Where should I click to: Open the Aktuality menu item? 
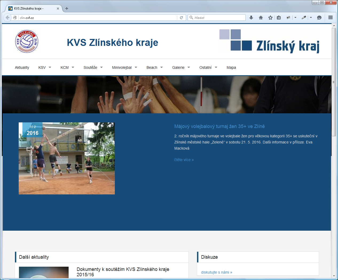click(x=22, y=67)
